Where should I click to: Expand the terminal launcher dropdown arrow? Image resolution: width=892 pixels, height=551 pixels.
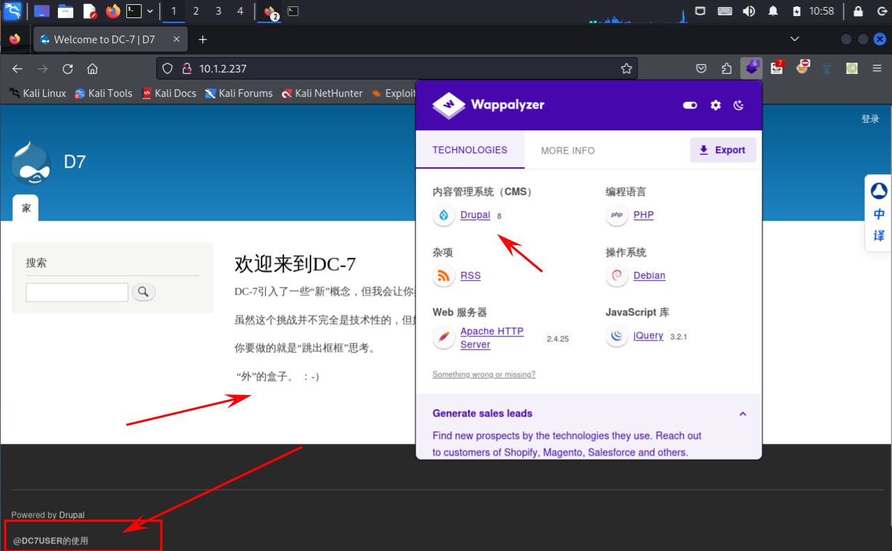pos(150,11)
